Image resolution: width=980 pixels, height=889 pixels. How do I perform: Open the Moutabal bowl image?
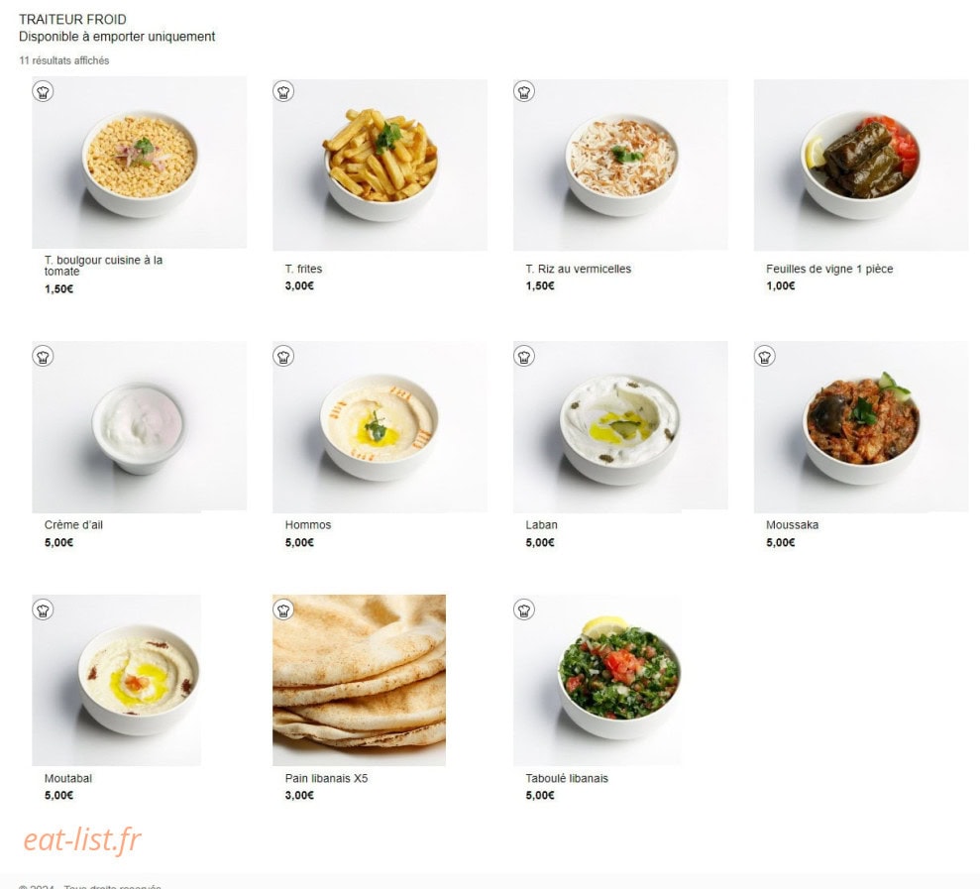pos(116,680)
